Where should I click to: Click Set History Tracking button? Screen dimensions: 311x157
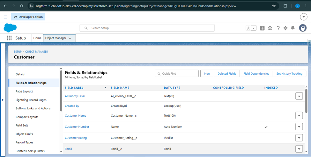coord(289,73)
